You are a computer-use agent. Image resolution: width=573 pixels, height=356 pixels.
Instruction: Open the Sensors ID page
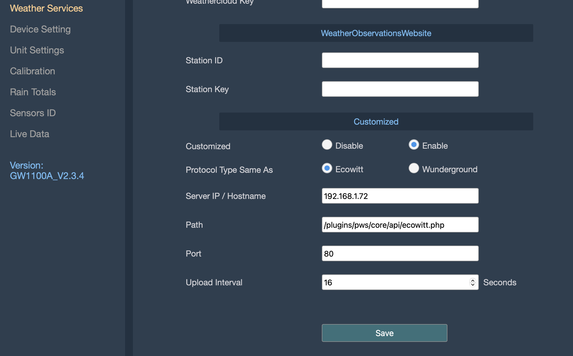[x=33, y=113]
